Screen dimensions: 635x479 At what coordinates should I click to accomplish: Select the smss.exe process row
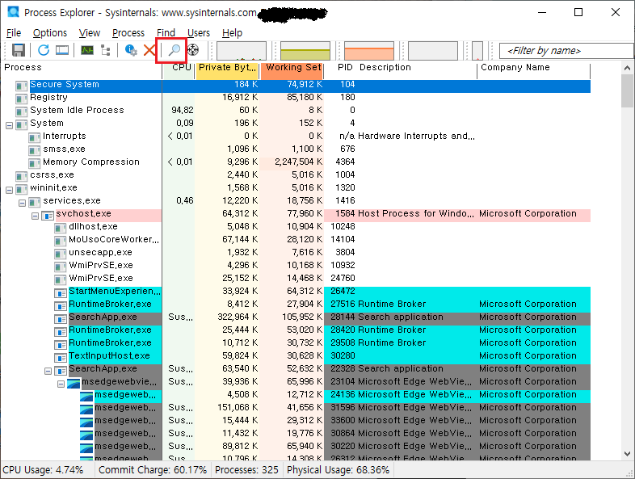tap(296, 149)
